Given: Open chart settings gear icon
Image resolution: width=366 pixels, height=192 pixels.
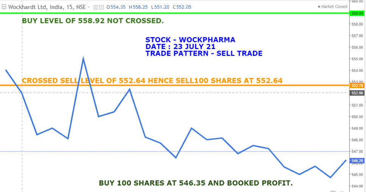Looking at the screenshot, I should pyautogui.click(x=101, y=7).
